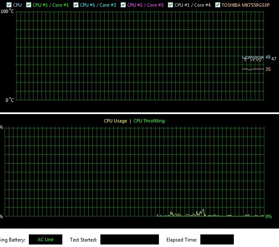Click the 0 °C axis label
The width and height of the screenshot is (279, 247).
[10, 100]
